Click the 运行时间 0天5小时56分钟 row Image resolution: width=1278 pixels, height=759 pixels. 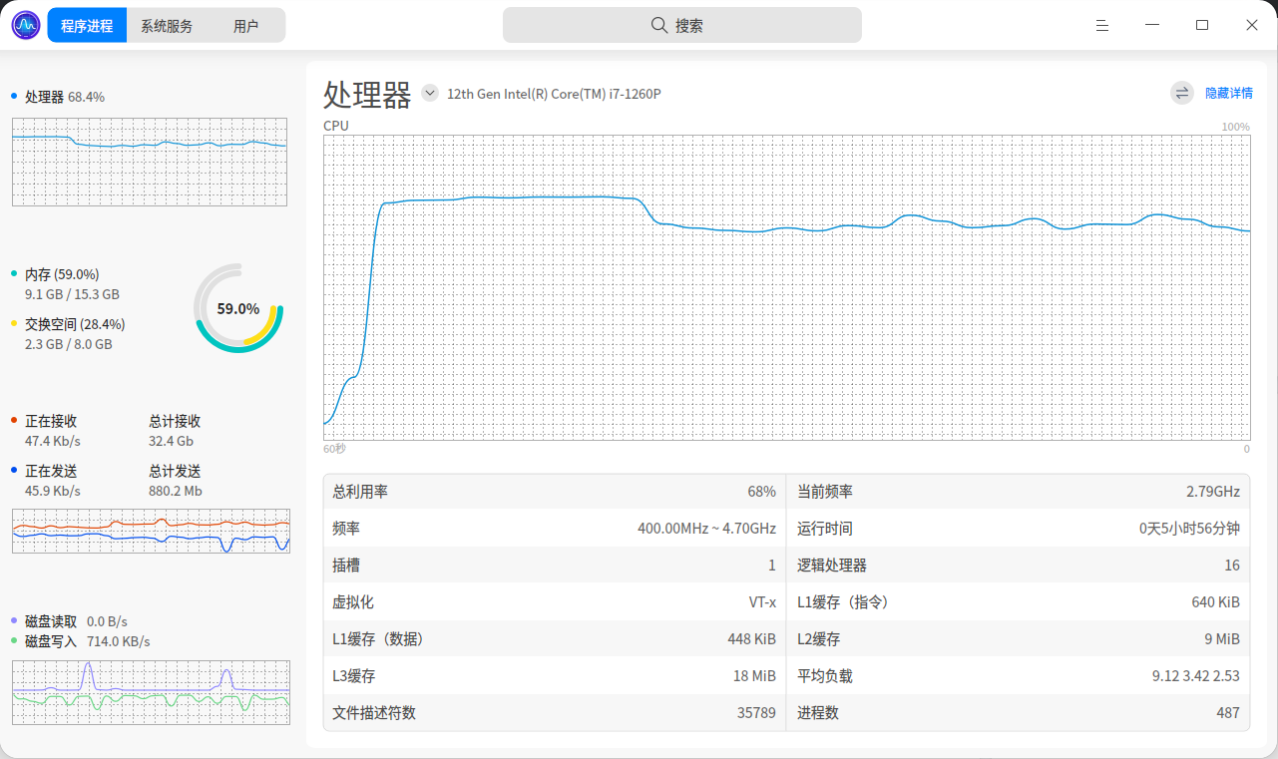pyautogui.click(x=1019, y=529)
